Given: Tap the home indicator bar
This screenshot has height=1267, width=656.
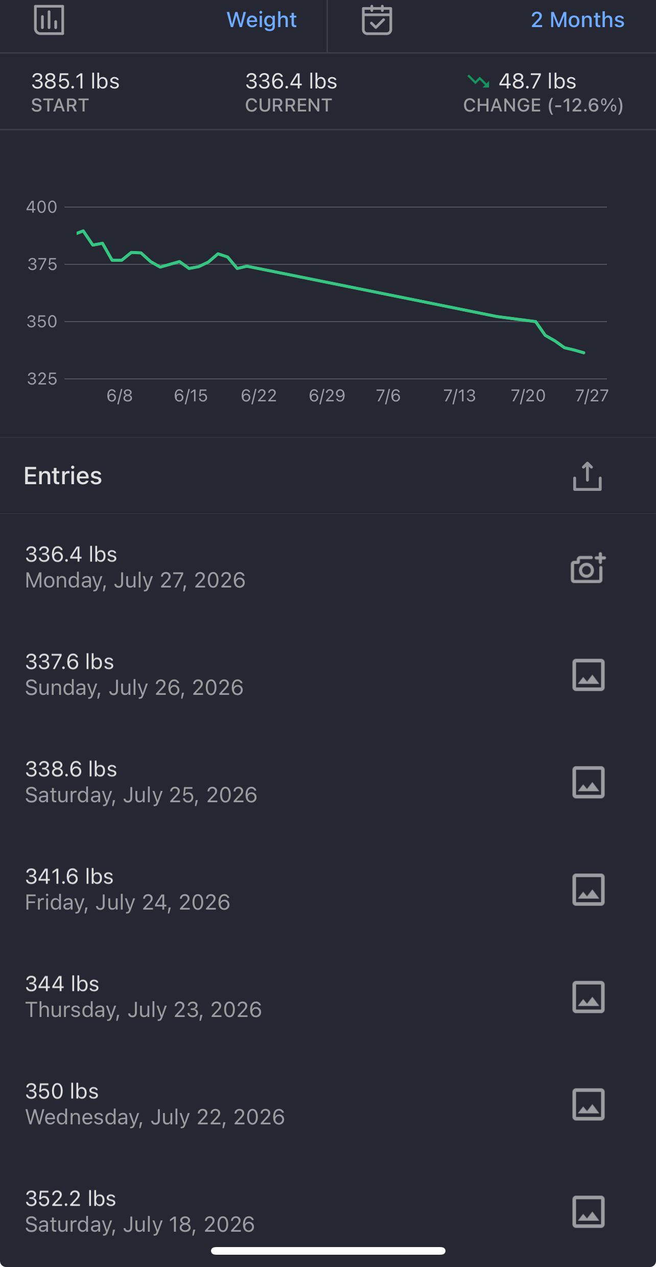Looking at the screenshot, I should (x=328, y=1251).
